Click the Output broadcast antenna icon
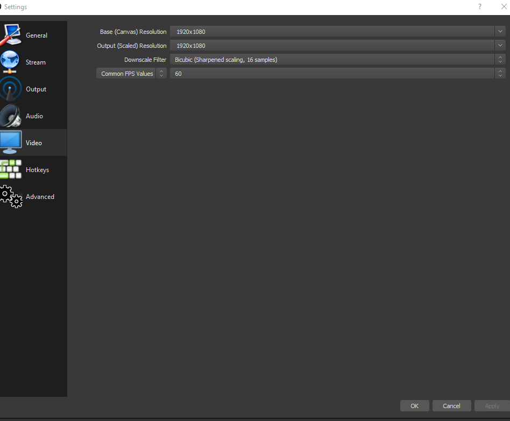 [x=10, y=89]
